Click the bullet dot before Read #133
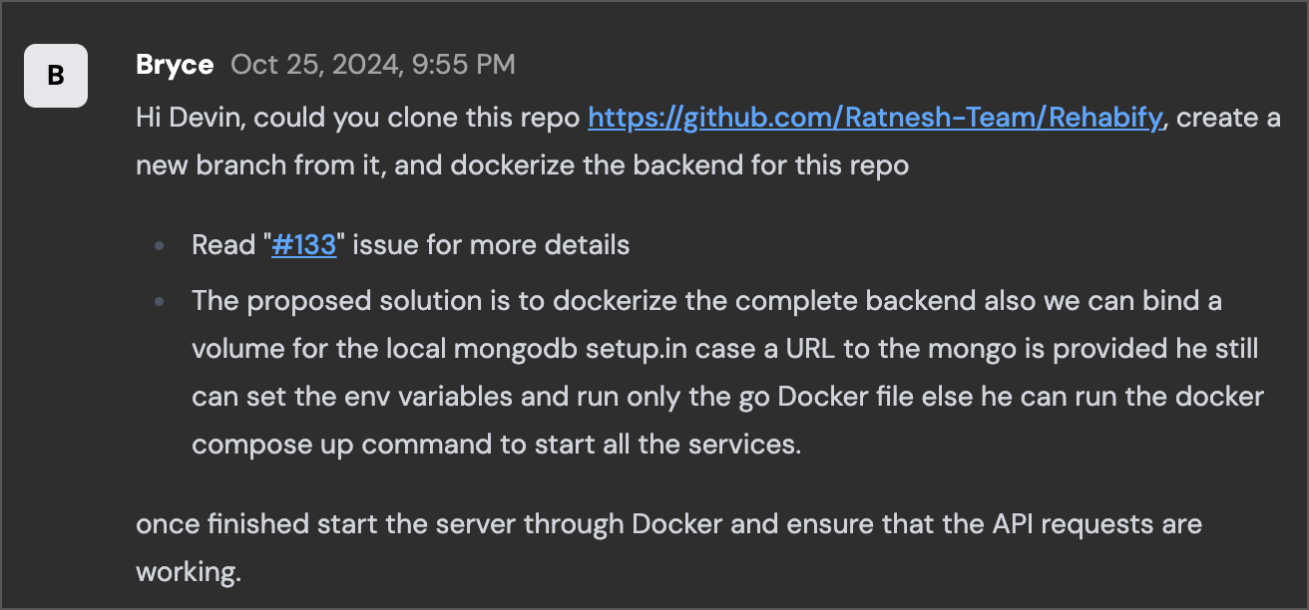 click(x=160, y=245)
